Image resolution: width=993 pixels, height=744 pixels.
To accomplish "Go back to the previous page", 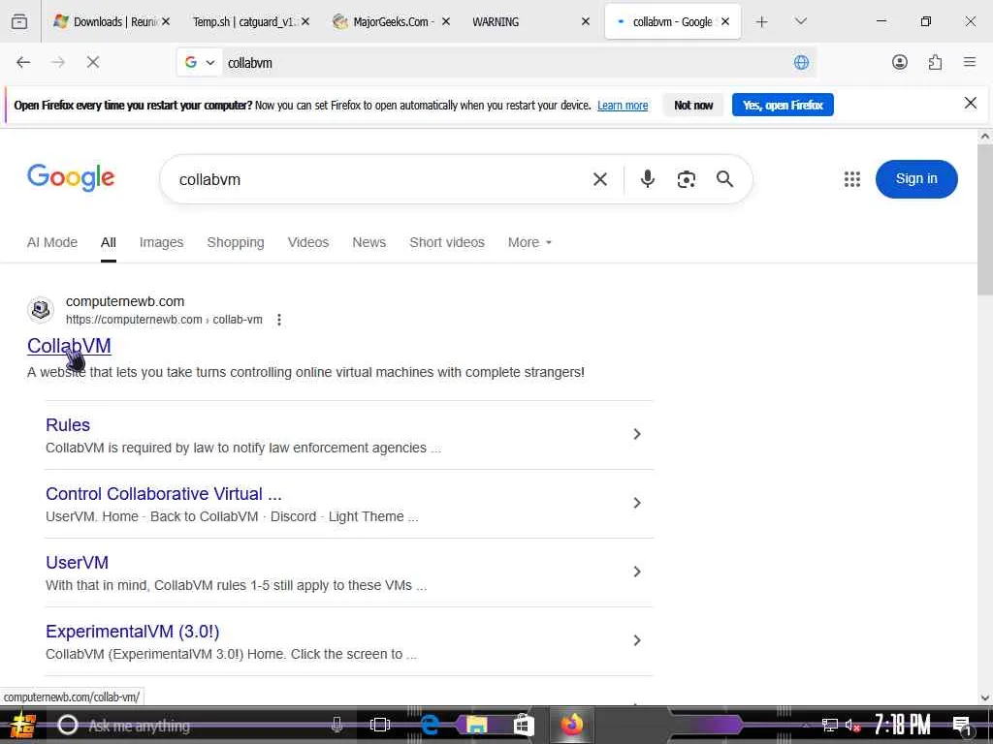I will point(23,62).
